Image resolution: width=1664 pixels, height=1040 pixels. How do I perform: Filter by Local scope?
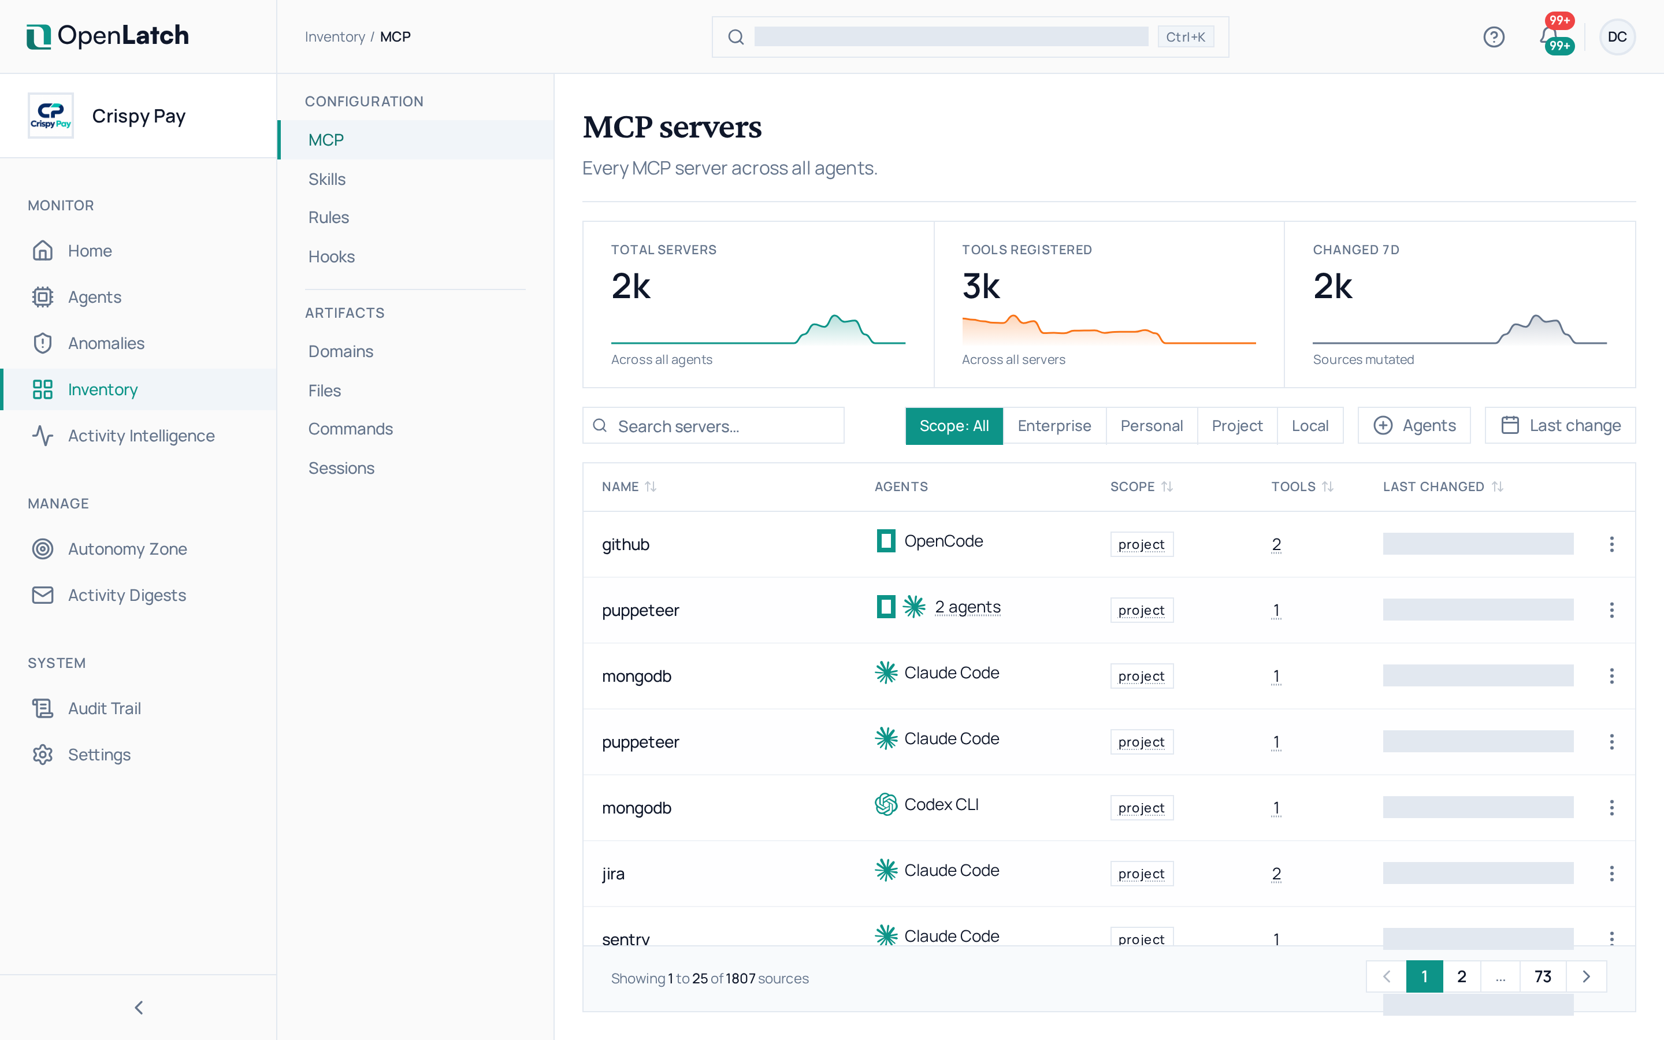pyautogui.click(x=1309, y=426)
